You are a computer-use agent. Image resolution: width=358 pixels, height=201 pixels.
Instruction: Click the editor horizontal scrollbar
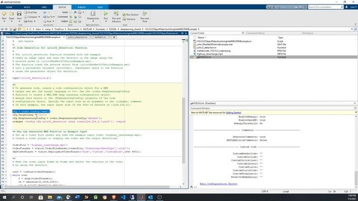pyautogui.click(x=87, y=187)
